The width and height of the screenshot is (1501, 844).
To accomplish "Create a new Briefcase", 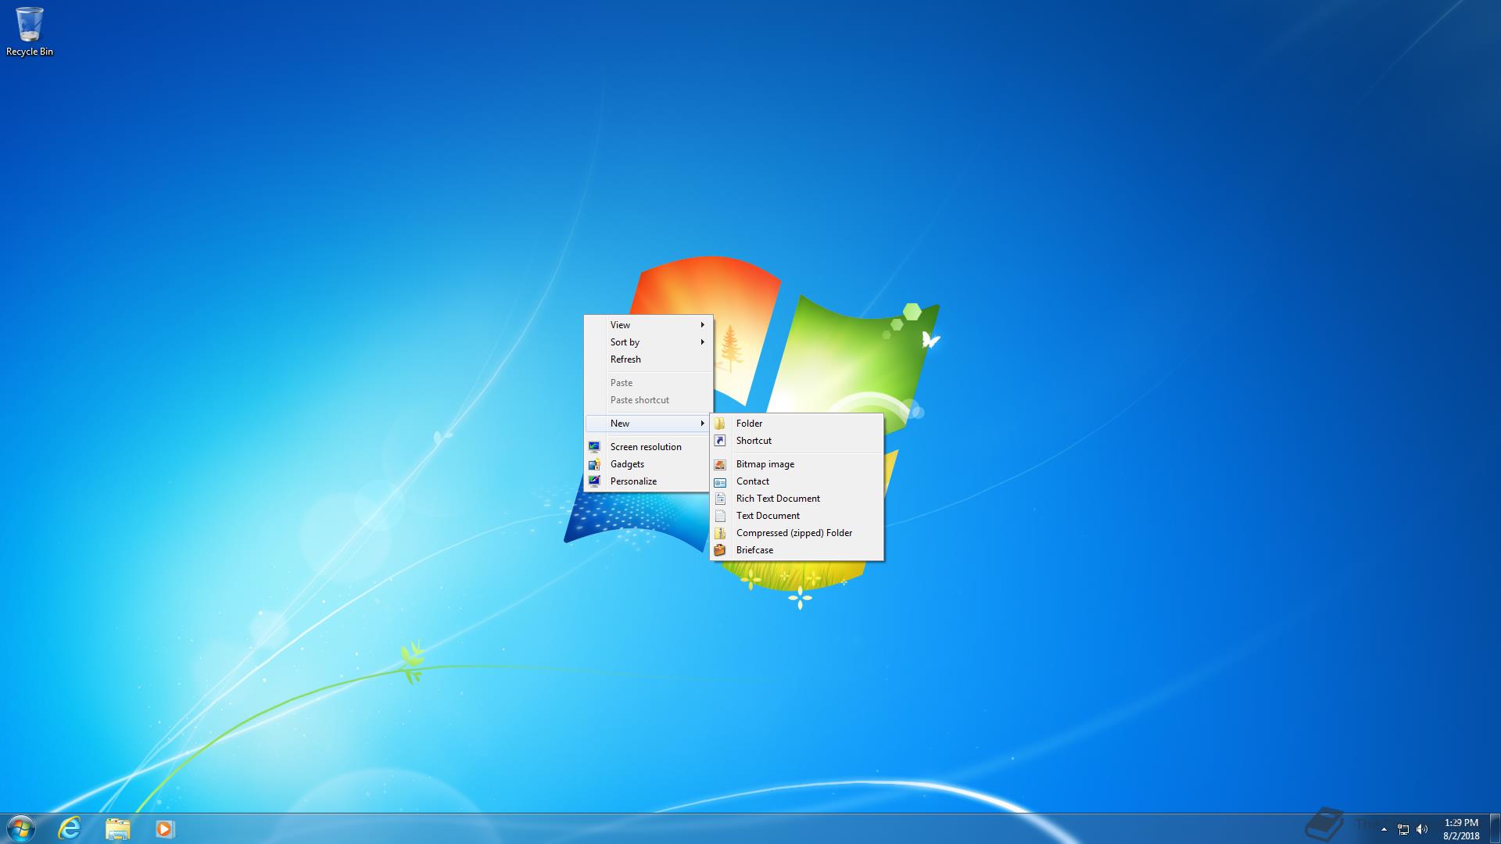I will pos(797,550).
